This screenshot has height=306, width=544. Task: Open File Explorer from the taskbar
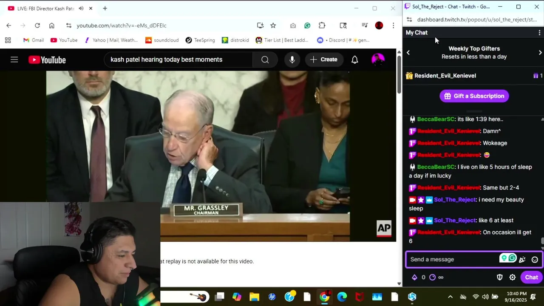point(254,297)
